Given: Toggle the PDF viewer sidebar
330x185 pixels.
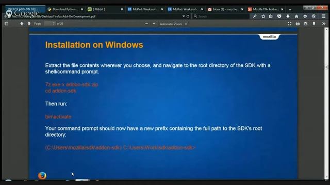Looking at the screenshot, I should pos(7,24).
